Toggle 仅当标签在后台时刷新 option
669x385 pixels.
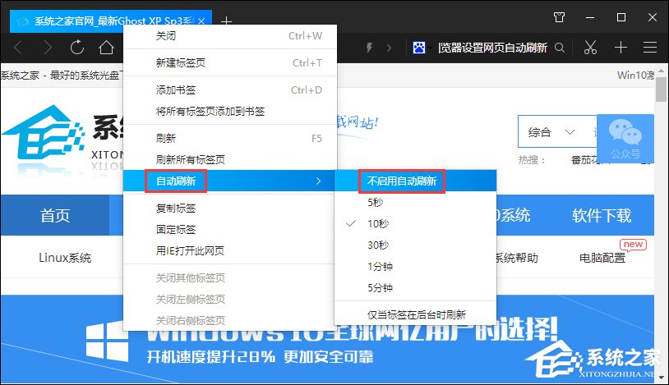pyautogui.click(x=415, y=314)
